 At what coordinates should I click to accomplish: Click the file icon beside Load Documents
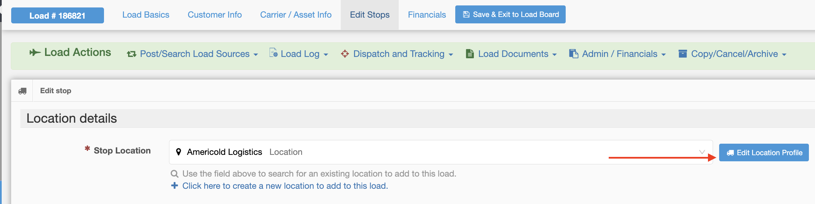tap(470, 54)
